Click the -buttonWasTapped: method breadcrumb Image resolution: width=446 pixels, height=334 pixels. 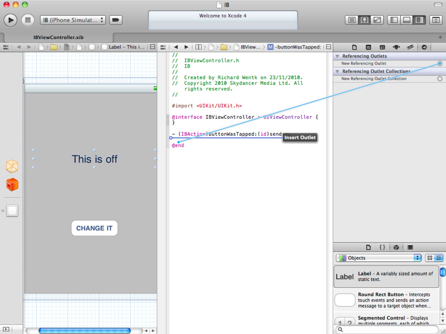(295, 47)
